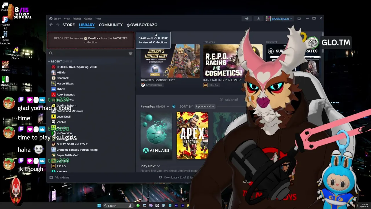Select KNOversion in the library list
Viewport: 371px width, 209px height.
[x=64, y=133]
